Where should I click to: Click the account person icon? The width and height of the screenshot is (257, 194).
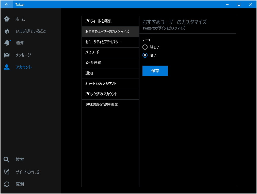click(x=7, y=67)
